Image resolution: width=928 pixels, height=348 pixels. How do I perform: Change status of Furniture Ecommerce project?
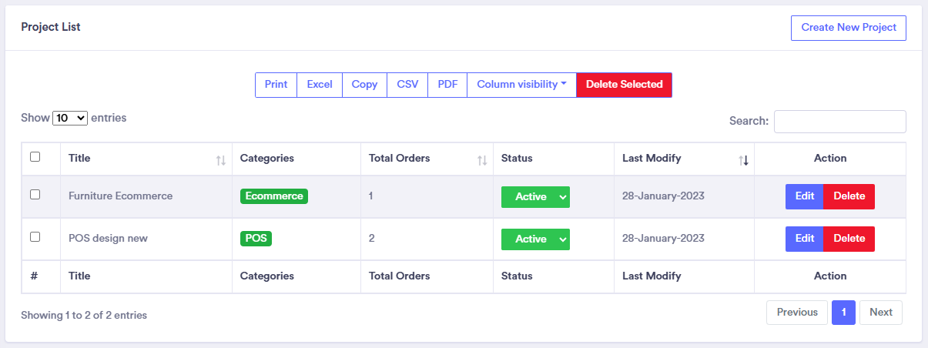tap(535, 197)
